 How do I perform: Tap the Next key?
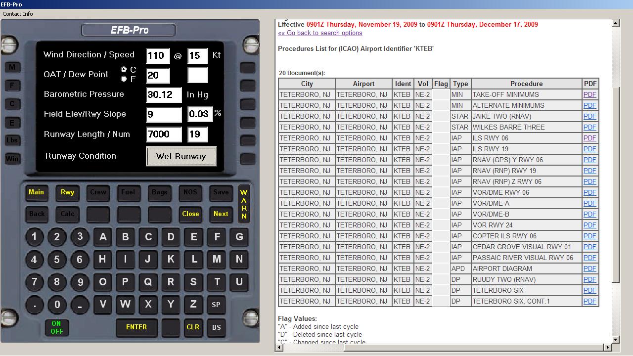(x=221, y=214)
